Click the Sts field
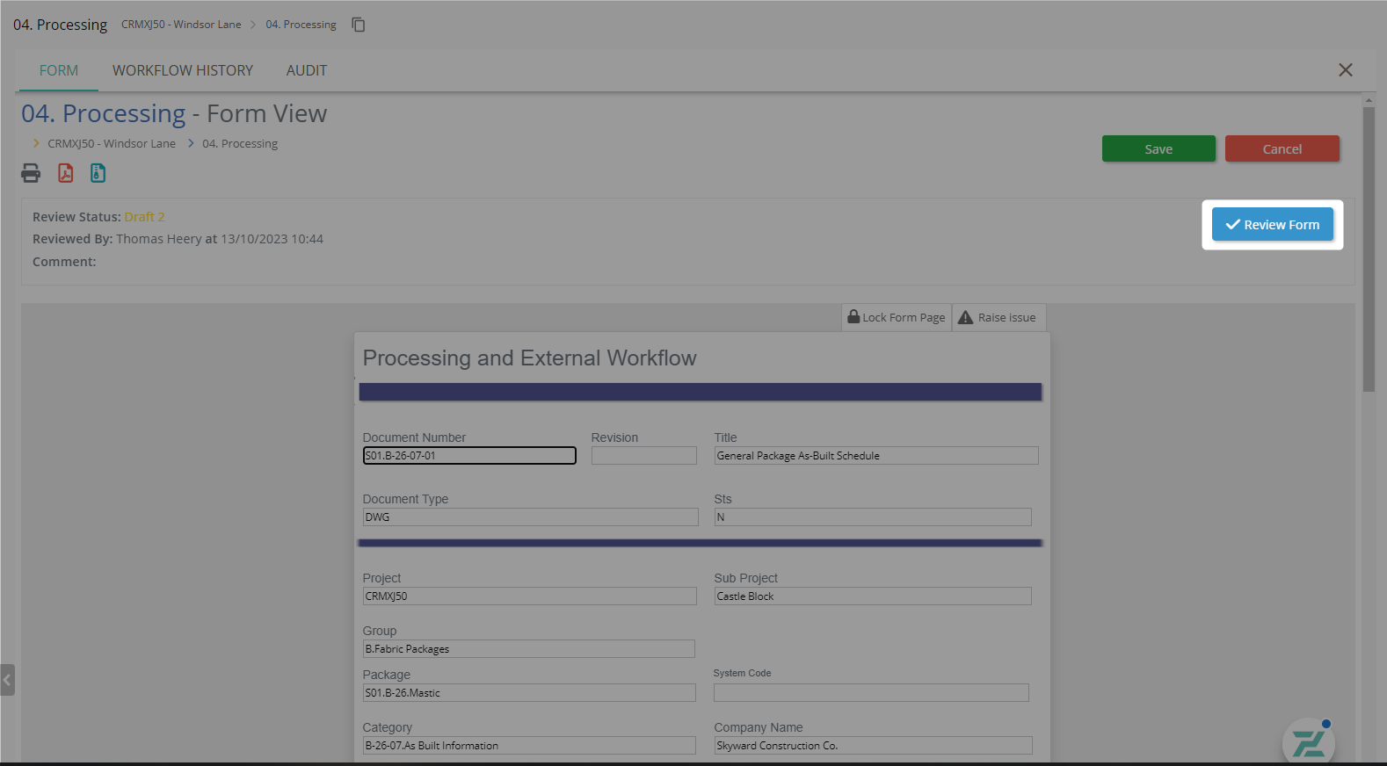The image size is (1387, 766). point(873,517)
